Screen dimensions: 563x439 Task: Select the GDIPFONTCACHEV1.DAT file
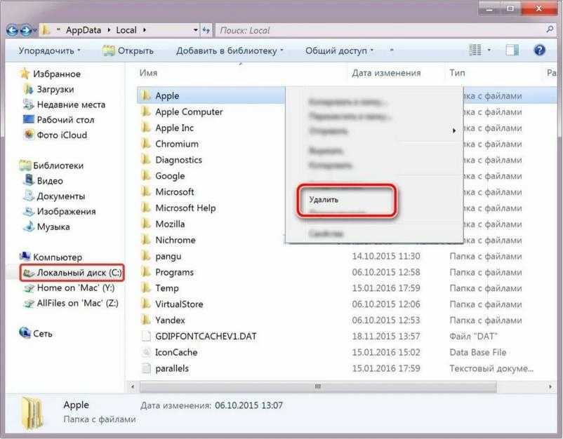(206, 337)
